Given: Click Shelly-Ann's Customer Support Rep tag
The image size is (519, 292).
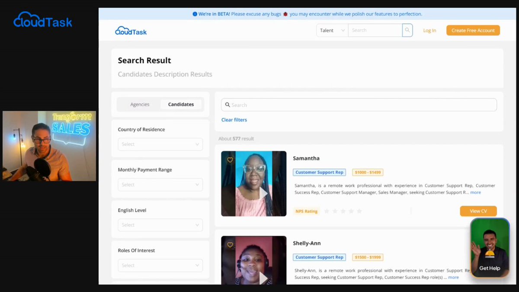Looking at the screenshot, I should 319,257.
